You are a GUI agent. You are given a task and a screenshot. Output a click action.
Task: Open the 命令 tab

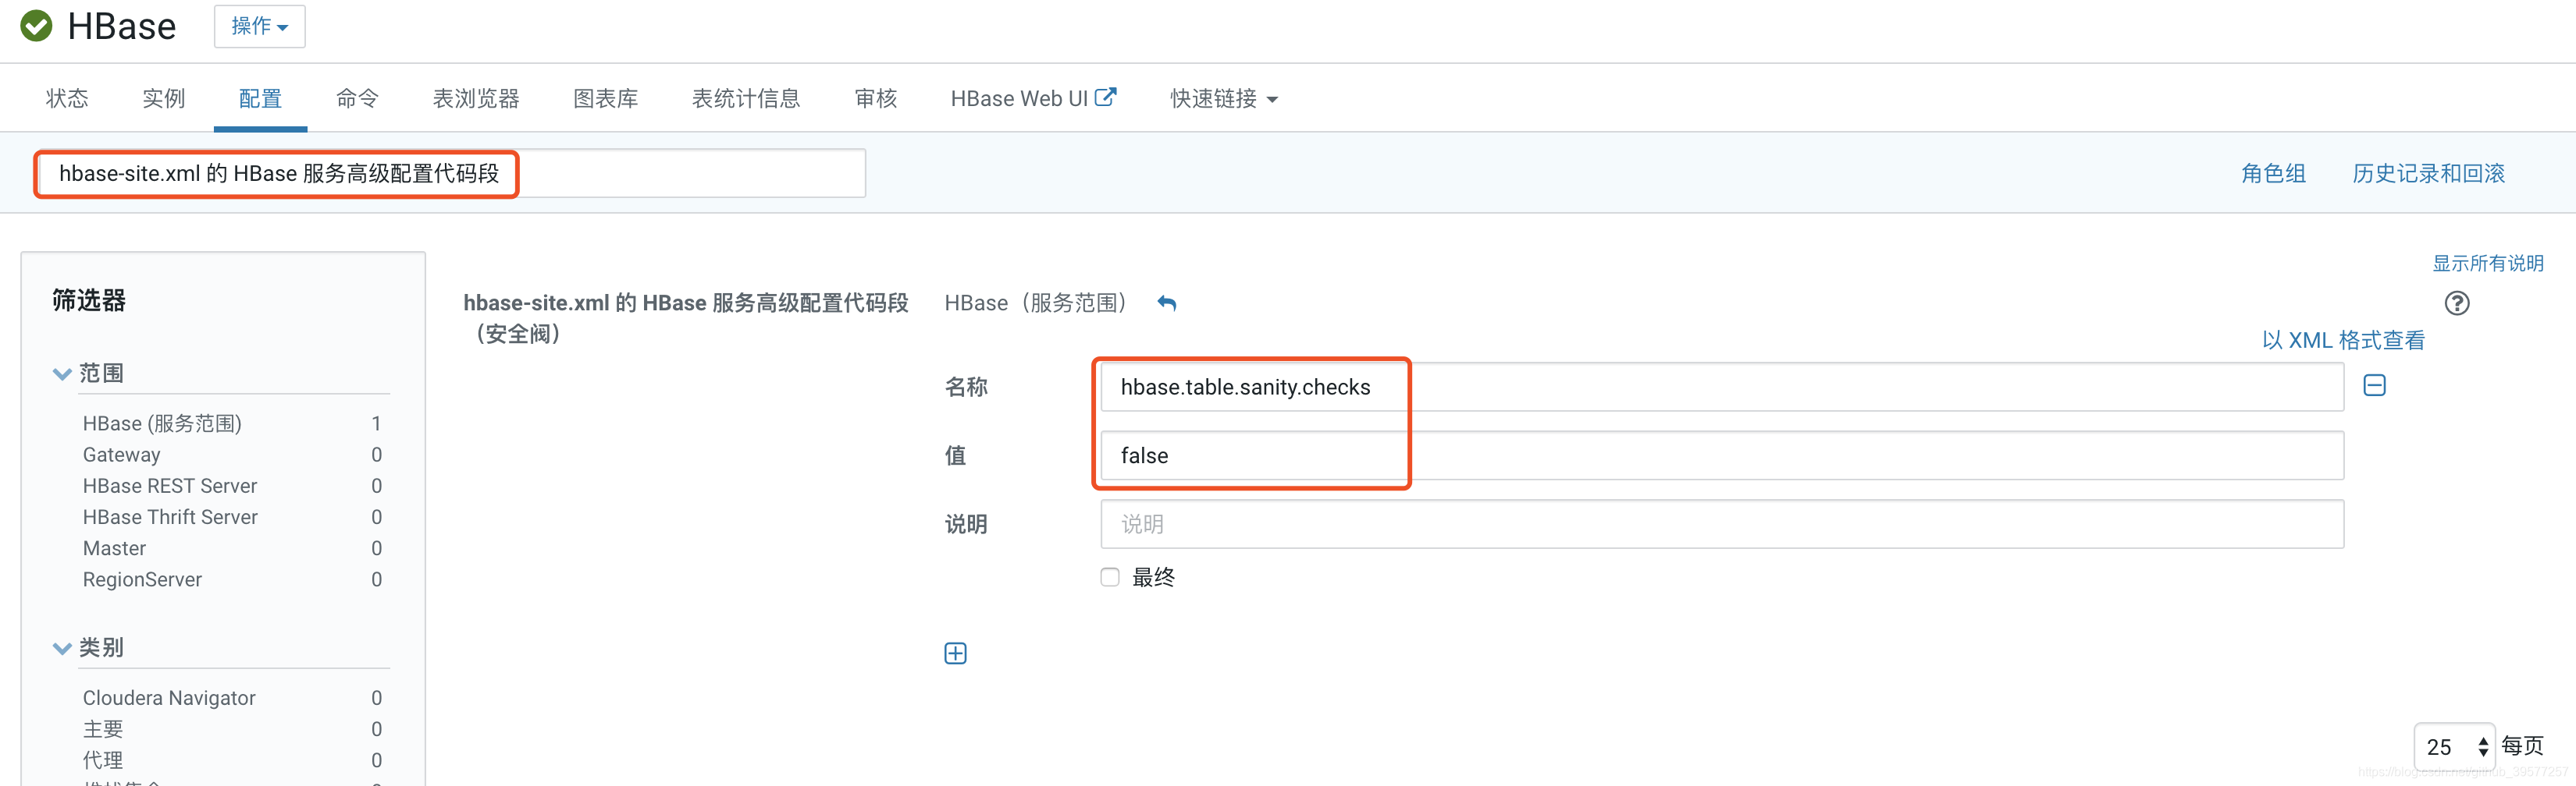coord(357,98)
